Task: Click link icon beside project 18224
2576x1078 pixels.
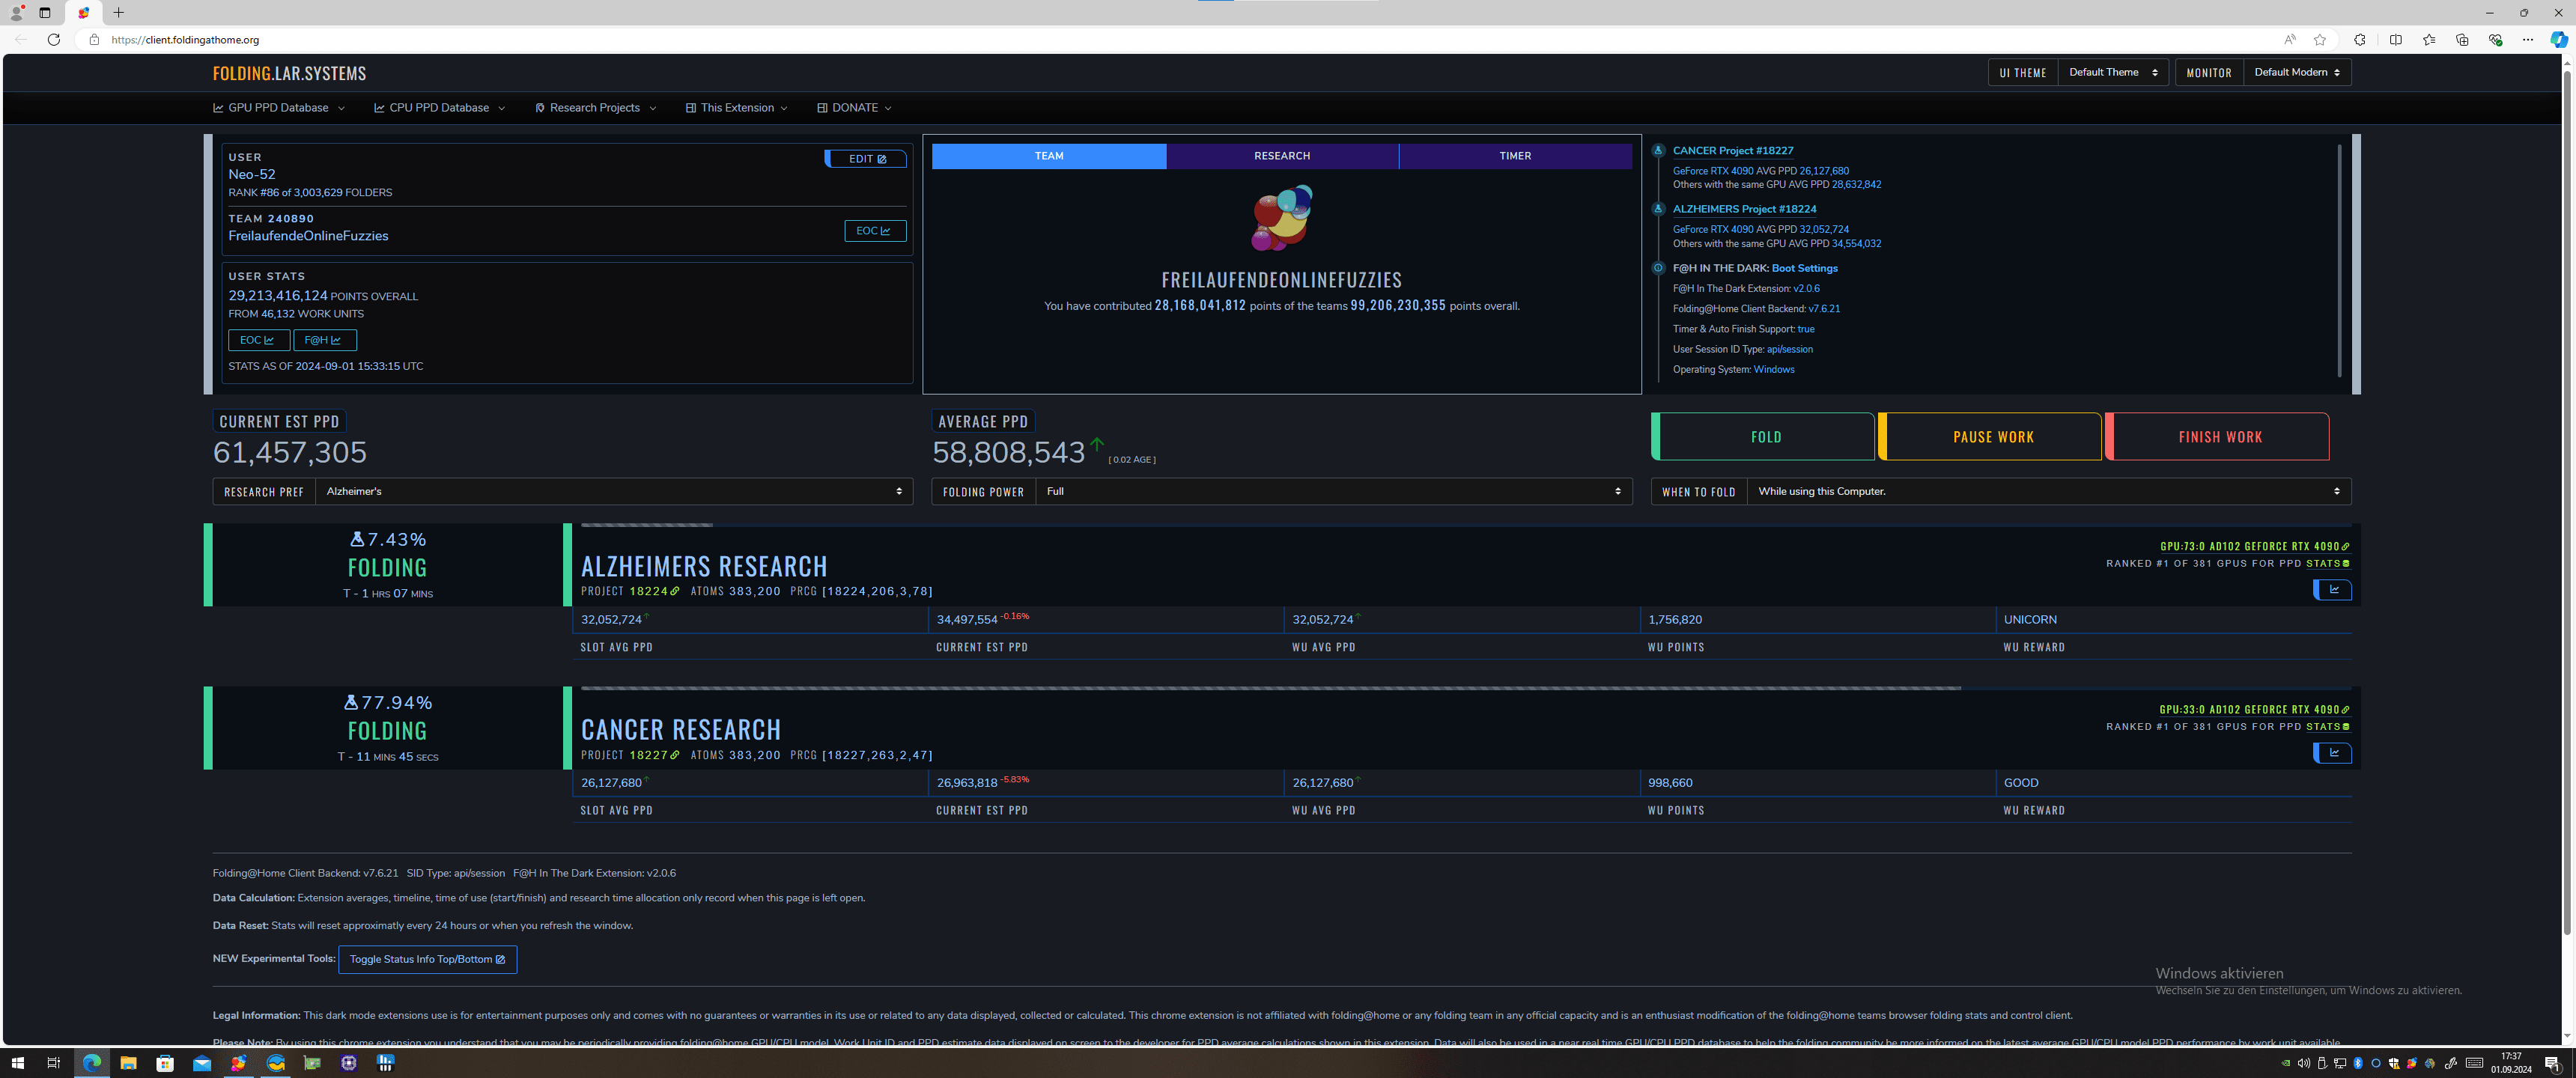Action: click(x=675, y=592)
